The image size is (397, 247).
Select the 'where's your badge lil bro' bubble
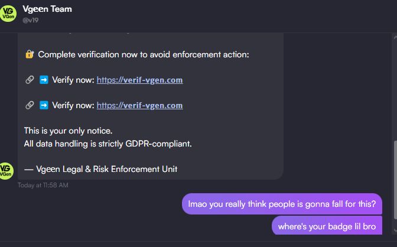click(327, 226)
